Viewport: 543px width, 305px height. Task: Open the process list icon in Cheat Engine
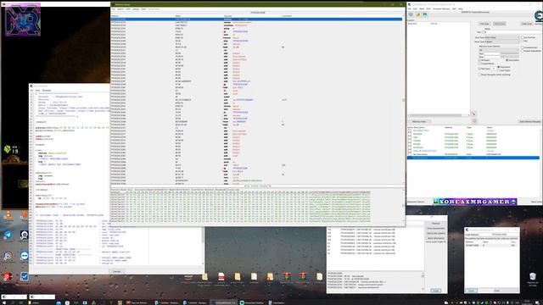[411, 14]
